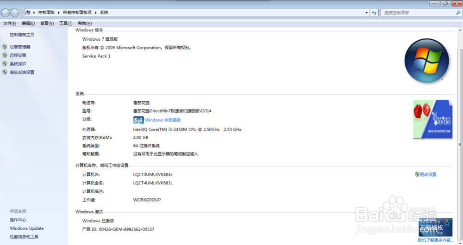Expand the arrow after 控制面板 breadcrumb
The height and width of the screenshot is (245, 463).
click(x=59, y=12)
